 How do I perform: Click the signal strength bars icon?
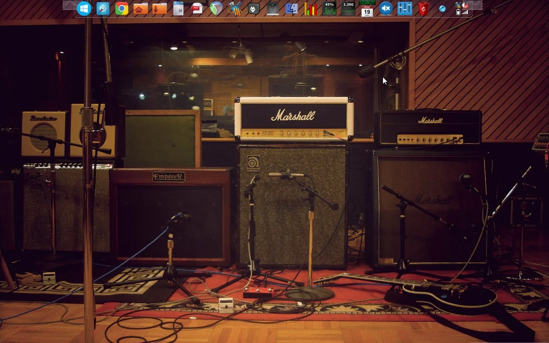coord(465,12)
